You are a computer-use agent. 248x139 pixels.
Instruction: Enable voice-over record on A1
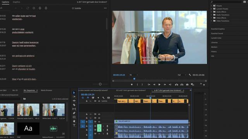click(x=107, y=126)
